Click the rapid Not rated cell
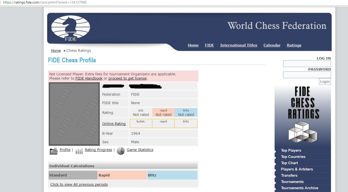This screenshot has width=348, height=192. tap(163, 112)
